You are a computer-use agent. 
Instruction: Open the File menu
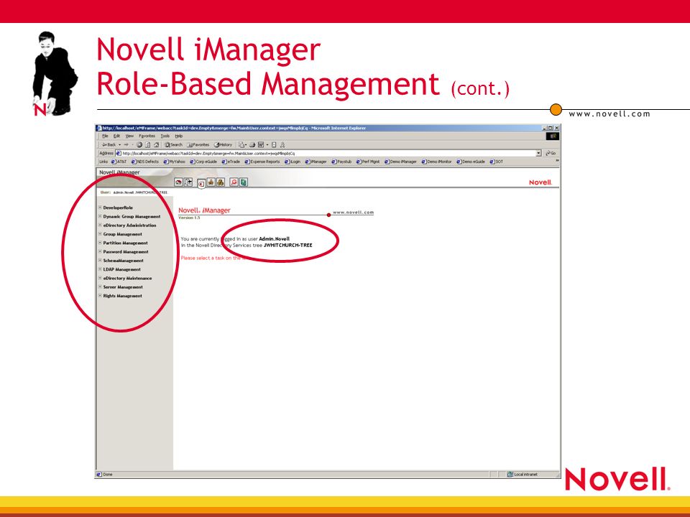pyautogui.click(x=105, y=136)
